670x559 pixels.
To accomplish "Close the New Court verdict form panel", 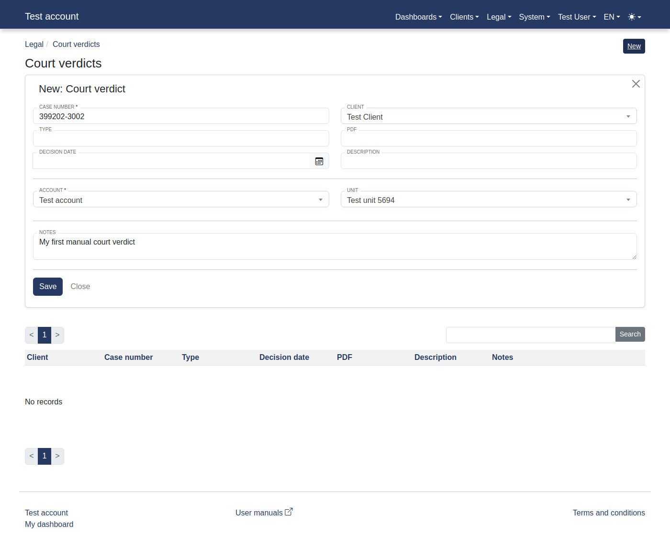I will (636, 84).
